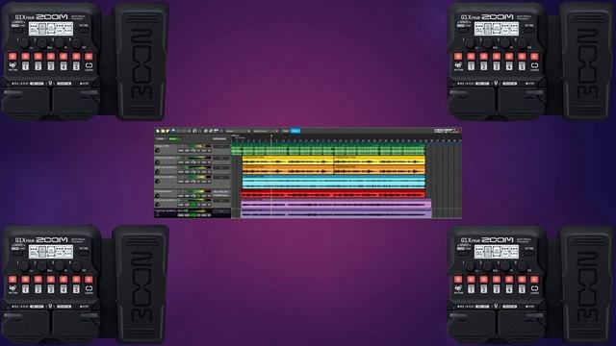Open the first toolbar combo box
The width and height of the screenshot is (616, 346).
[x=238, y=131]
